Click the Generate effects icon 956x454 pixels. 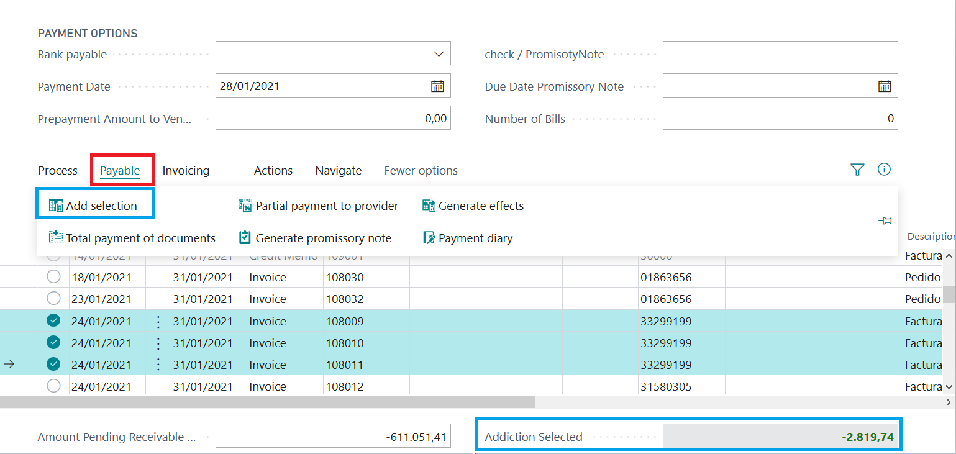[x=429, y=206]
